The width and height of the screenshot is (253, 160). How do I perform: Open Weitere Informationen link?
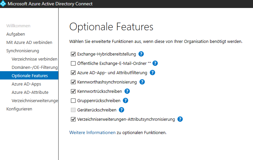pyautogui.click(x=92, y=133)
